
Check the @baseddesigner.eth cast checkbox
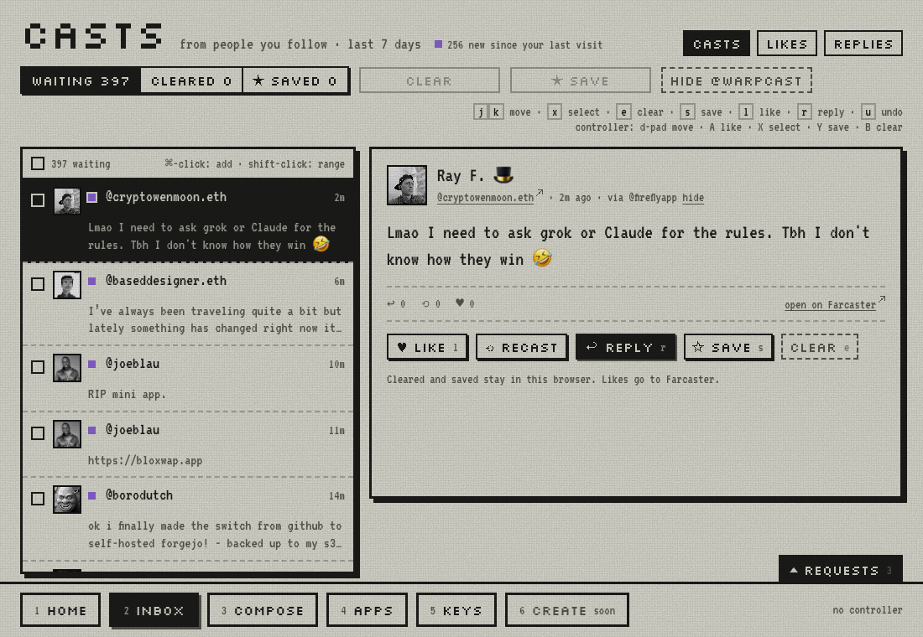point(38,284)
